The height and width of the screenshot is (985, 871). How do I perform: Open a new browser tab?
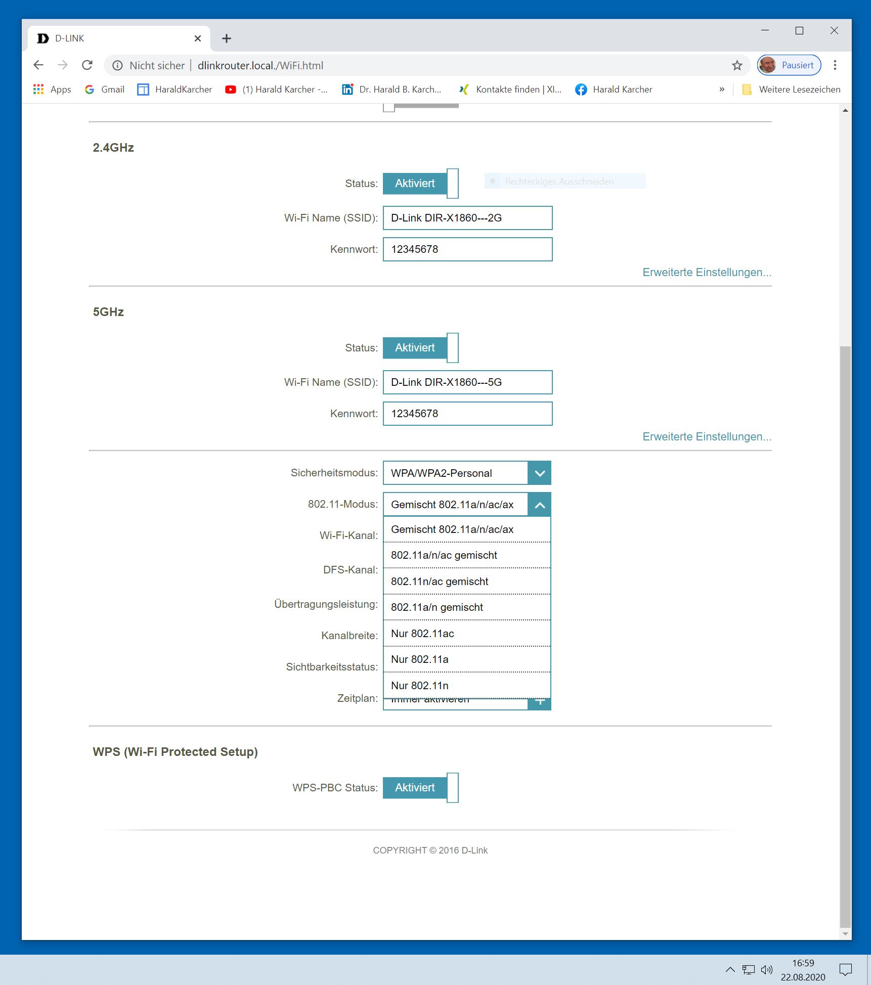[x=227, y=38]
